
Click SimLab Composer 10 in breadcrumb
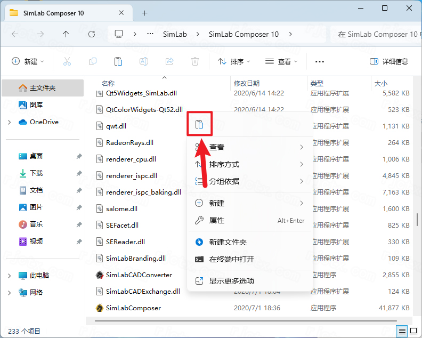tap(244, 34)
